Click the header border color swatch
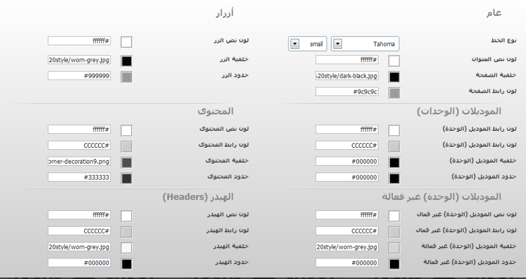Image resolution: width=526 pixels, height=279 pixels. 126,264
